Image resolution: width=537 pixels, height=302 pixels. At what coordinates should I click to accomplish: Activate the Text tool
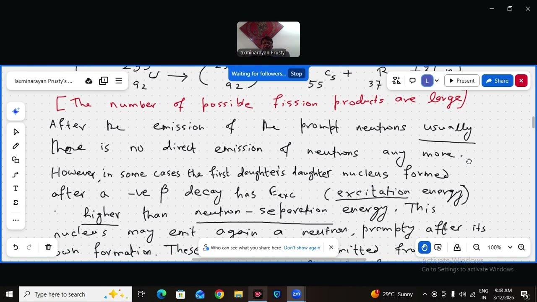pos(16,188)
